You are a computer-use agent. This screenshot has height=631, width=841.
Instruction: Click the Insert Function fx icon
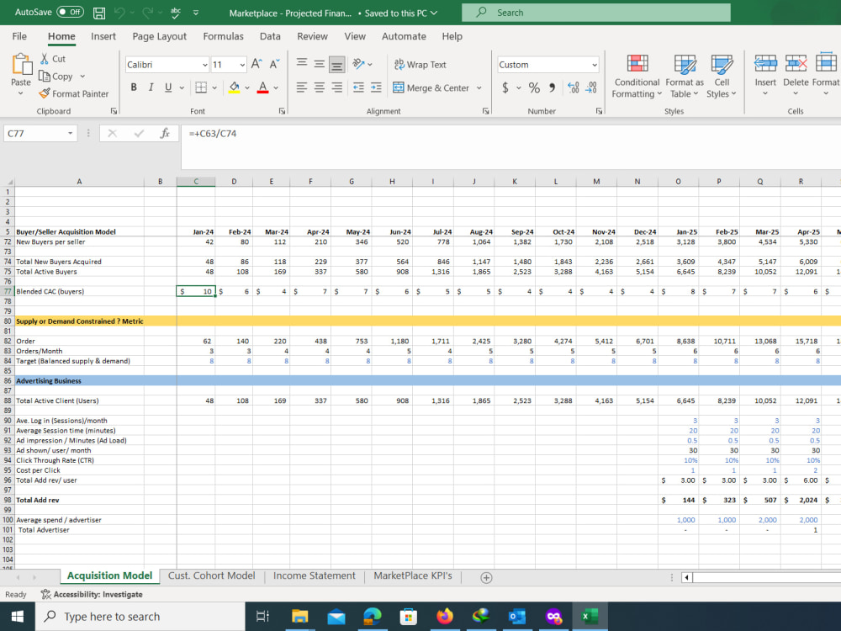pos(165,133)
